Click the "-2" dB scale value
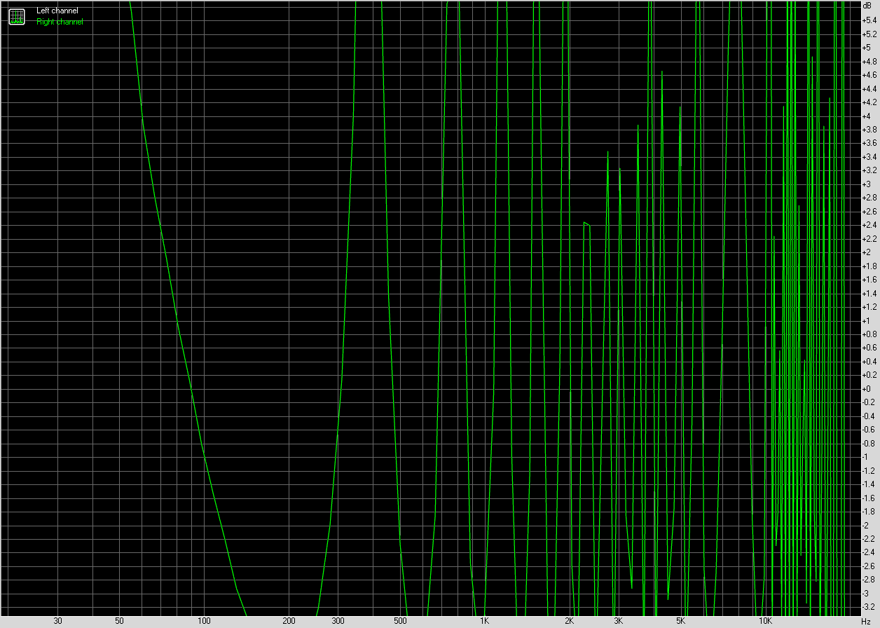 pos(866,525)
